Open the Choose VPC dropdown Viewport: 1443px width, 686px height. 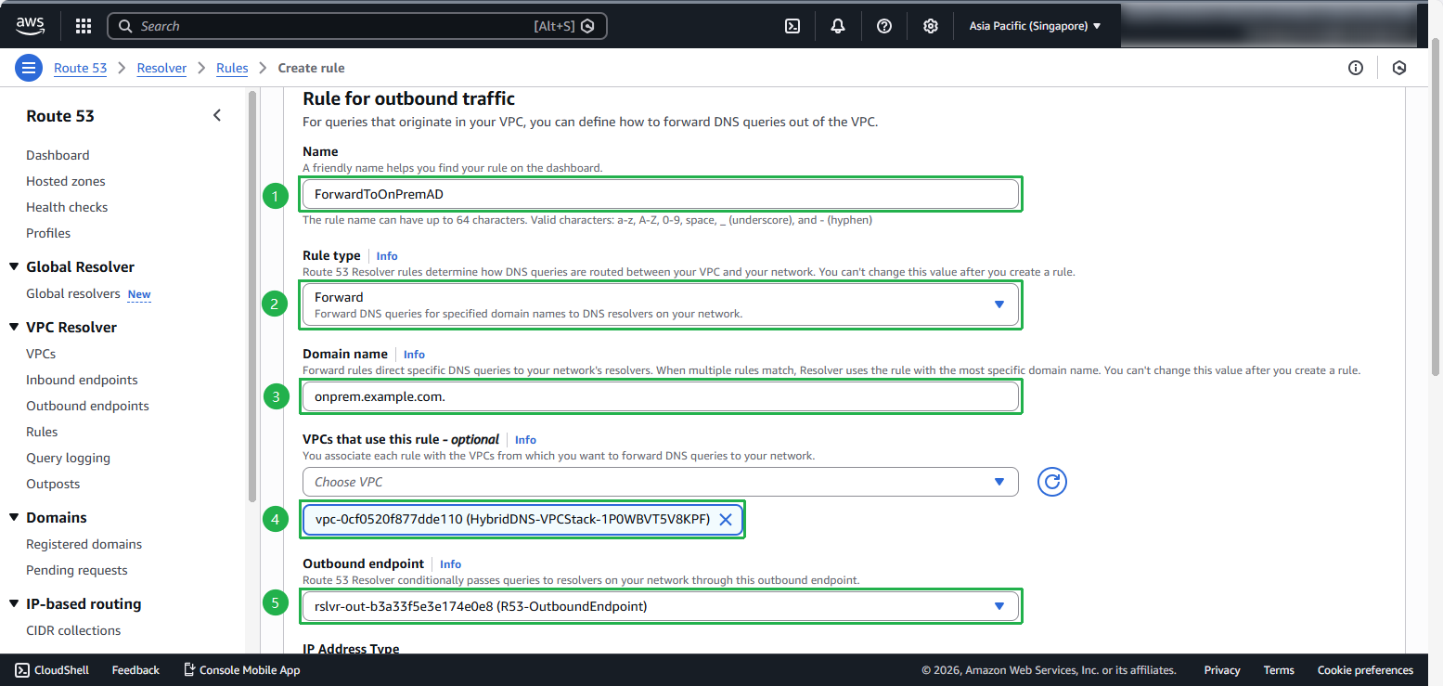[x=660, y=482]
